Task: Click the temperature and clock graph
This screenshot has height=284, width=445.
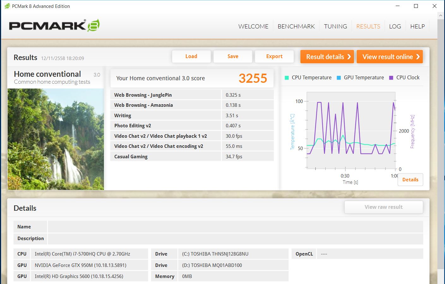Action: (351, 130)
